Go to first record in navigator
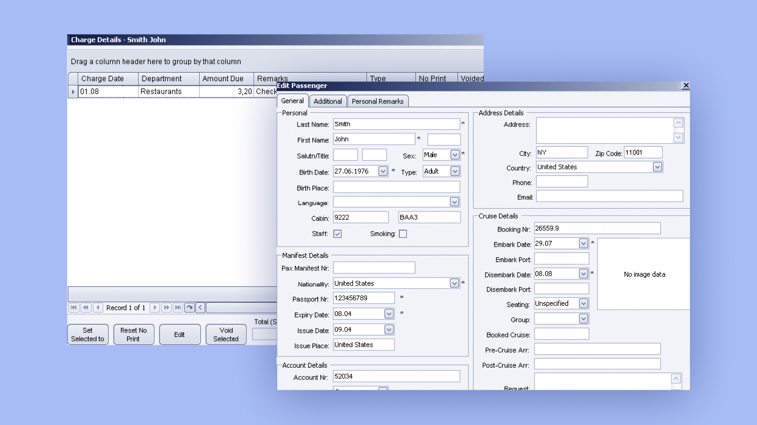This screenshot has width=757, height=425. click(74, 307)
